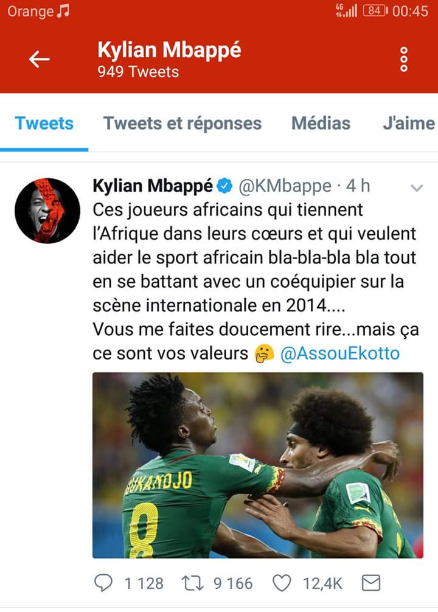
Task: Select the active Tweets tab
Action: (x=44, y=123)
